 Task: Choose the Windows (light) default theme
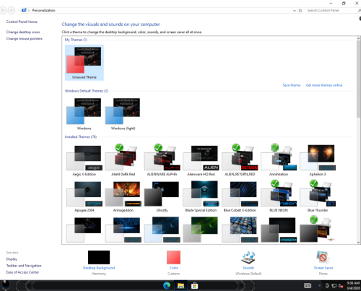pyautogui.click(x=123, y=113)
